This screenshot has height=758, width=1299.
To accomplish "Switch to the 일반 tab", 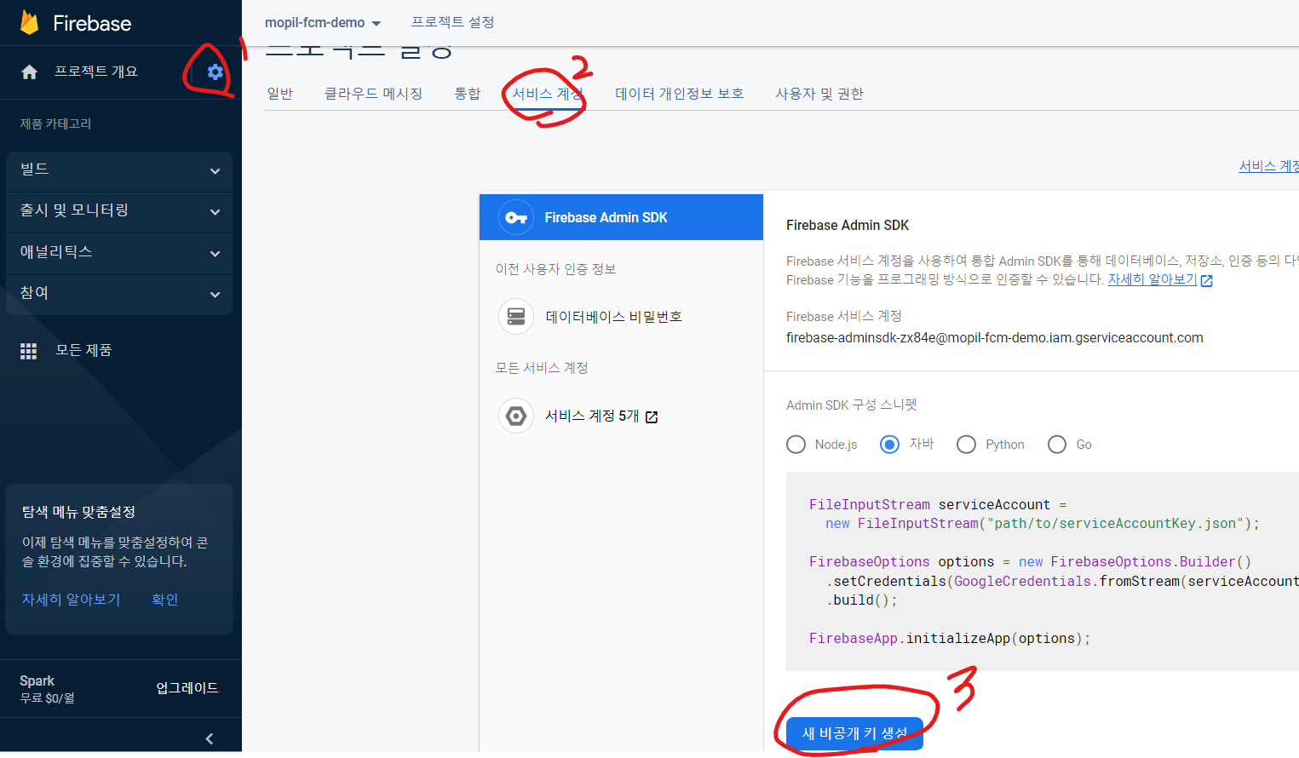I will [x=280, y=94].
